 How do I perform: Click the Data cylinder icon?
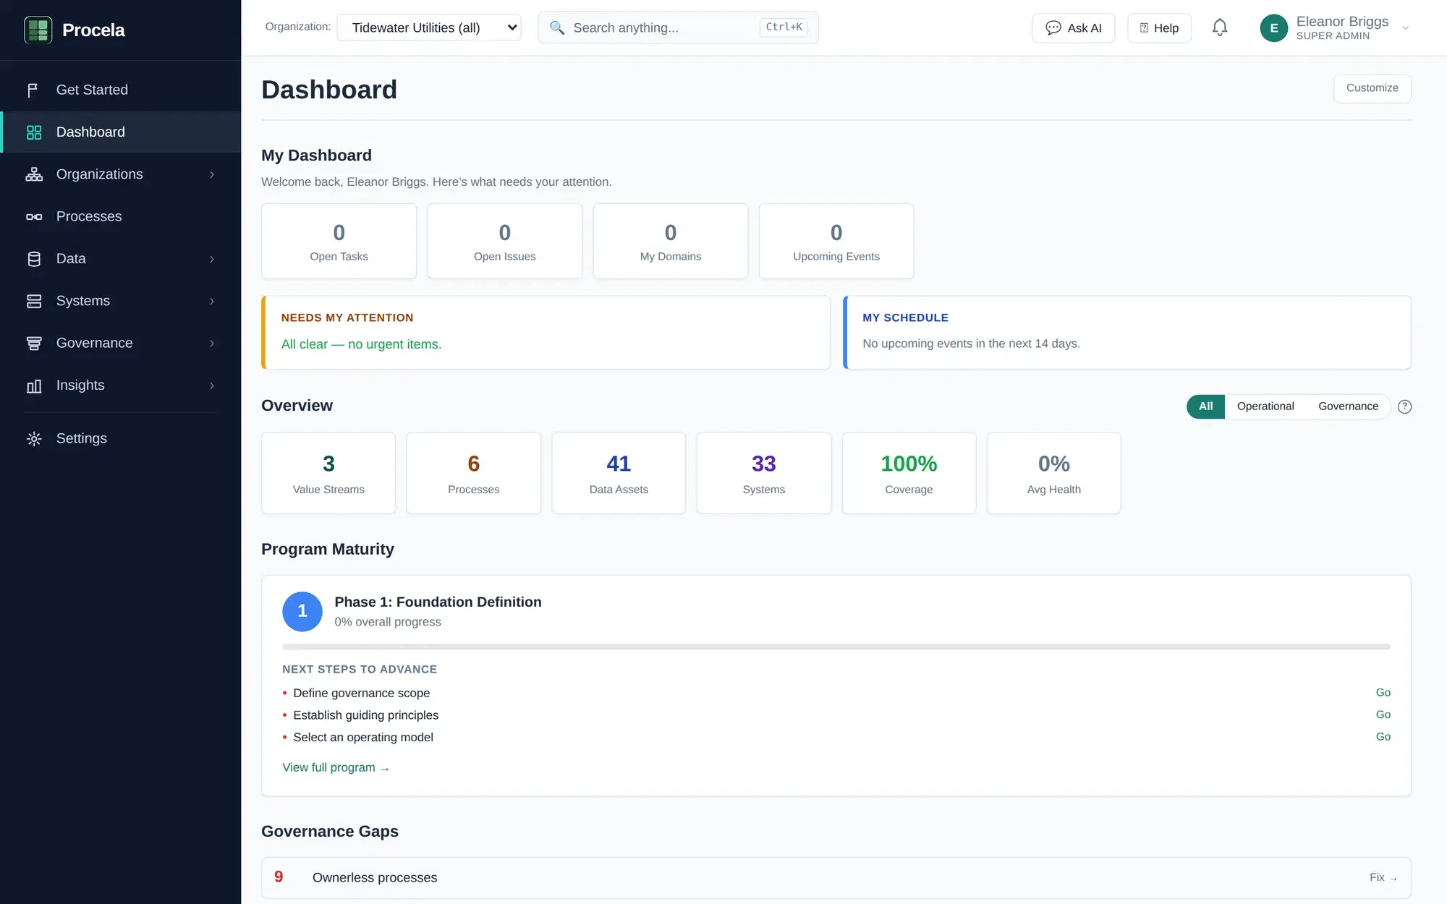pos(33,259)
